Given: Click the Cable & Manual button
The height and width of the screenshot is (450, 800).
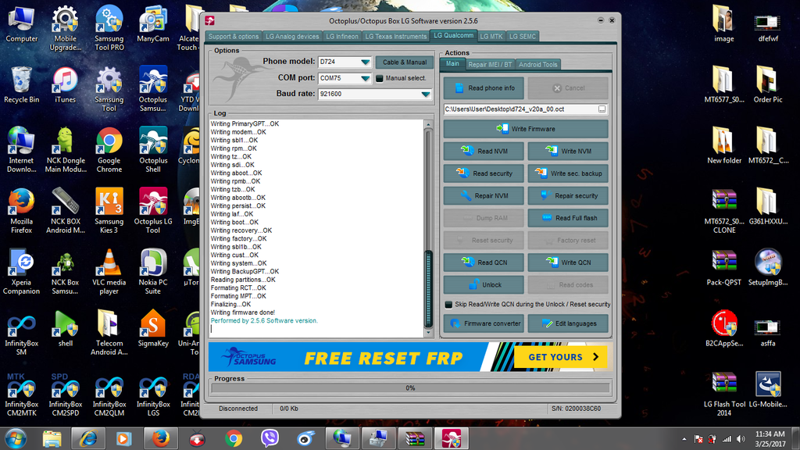Looking at the screenshot, I should [404, 62].
